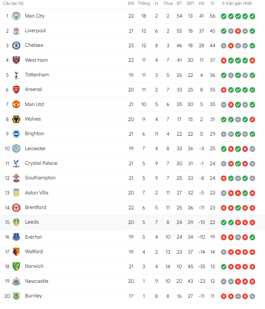Viewport: 265px width, 309px height.
Task: Open the Crystal Palace team link
Action: pos(41,163)
